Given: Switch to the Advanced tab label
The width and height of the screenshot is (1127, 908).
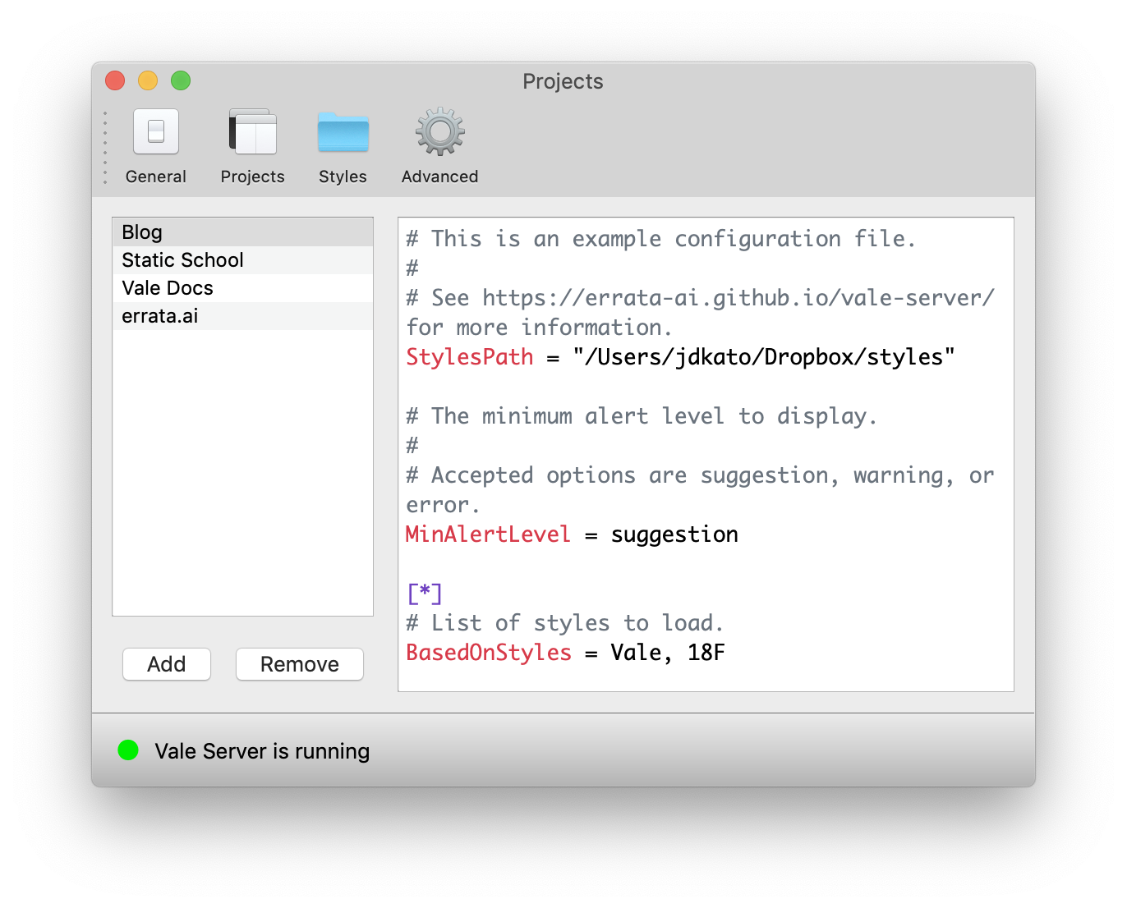Looking at the screenshot, I should 440,177.
